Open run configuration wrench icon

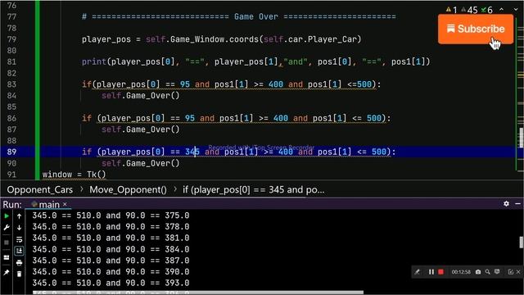(x=7, y=228)
